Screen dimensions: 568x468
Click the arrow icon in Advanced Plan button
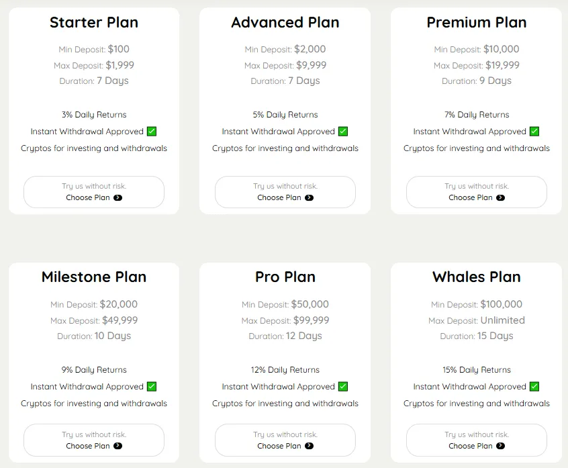tap(310, 198)
